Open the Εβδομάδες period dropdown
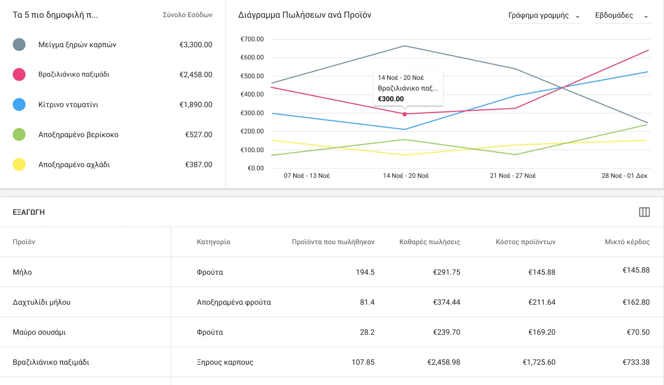Viewport: 664px width, 385px height. 622,16
